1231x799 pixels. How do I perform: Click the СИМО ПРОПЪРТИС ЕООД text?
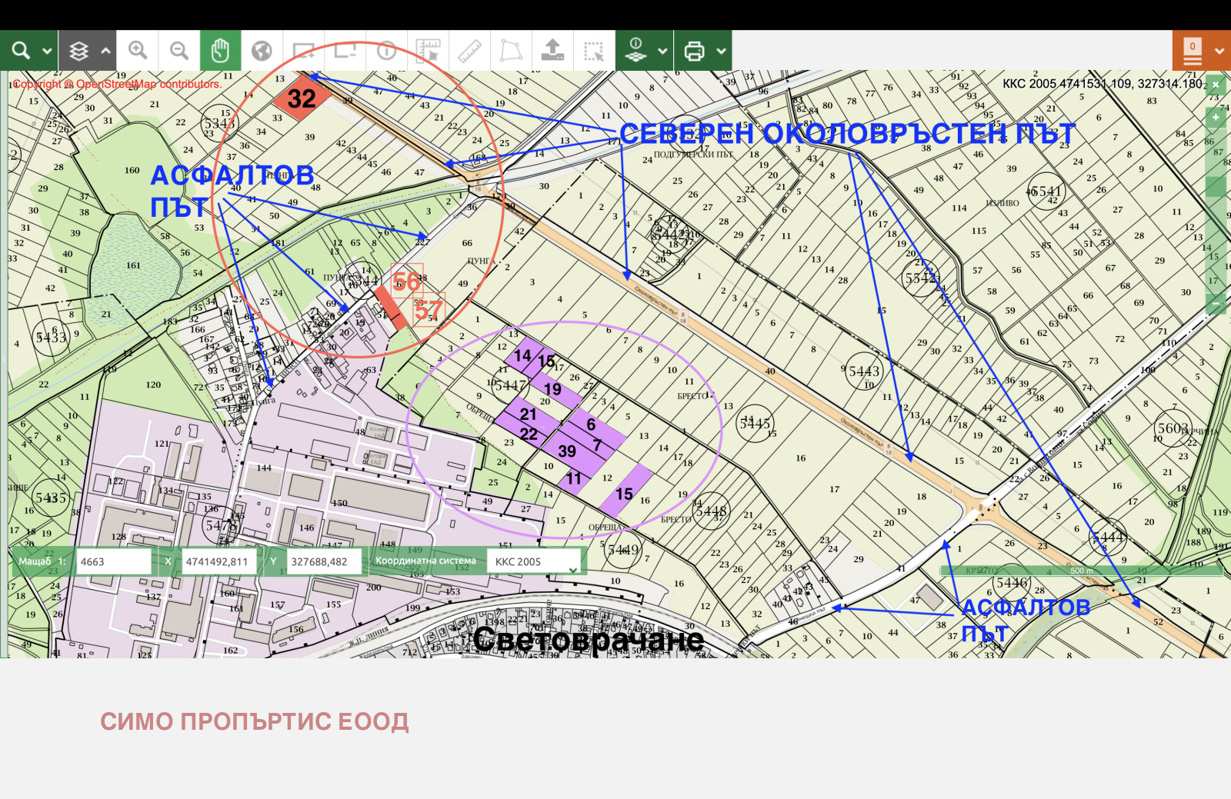(255, 721)
